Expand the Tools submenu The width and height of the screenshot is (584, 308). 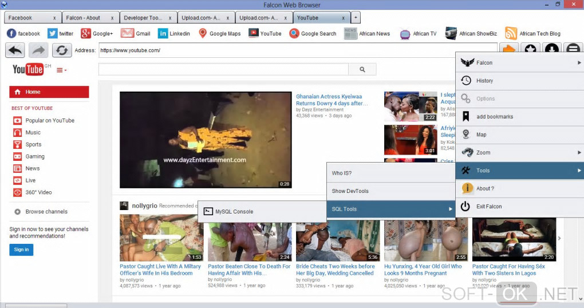point(519,171)
